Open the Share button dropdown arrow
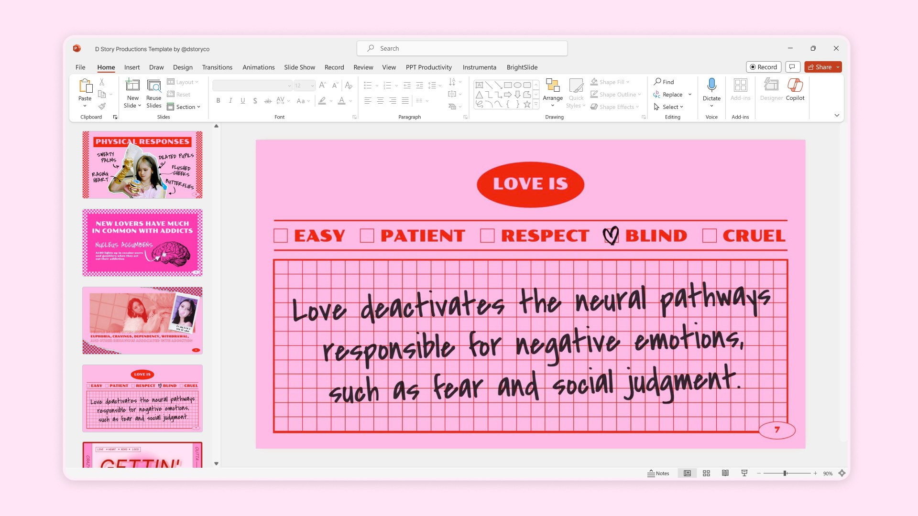The height and width of the screenshot is (516, 918). [838, 67]
